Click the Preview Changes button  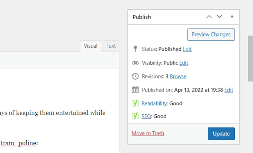point(211,35)
